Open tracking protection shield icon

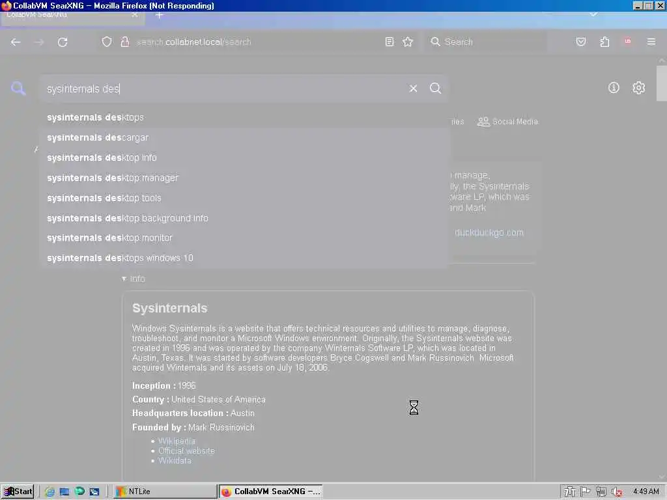click(x=107, y=42)
